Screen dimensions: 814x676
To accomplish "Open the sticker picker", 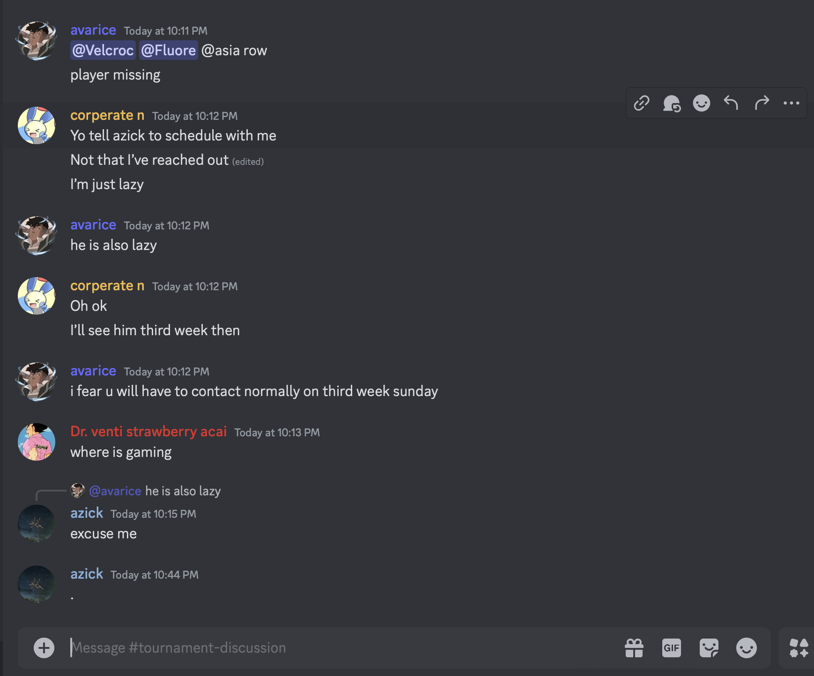I will point(709,648).
